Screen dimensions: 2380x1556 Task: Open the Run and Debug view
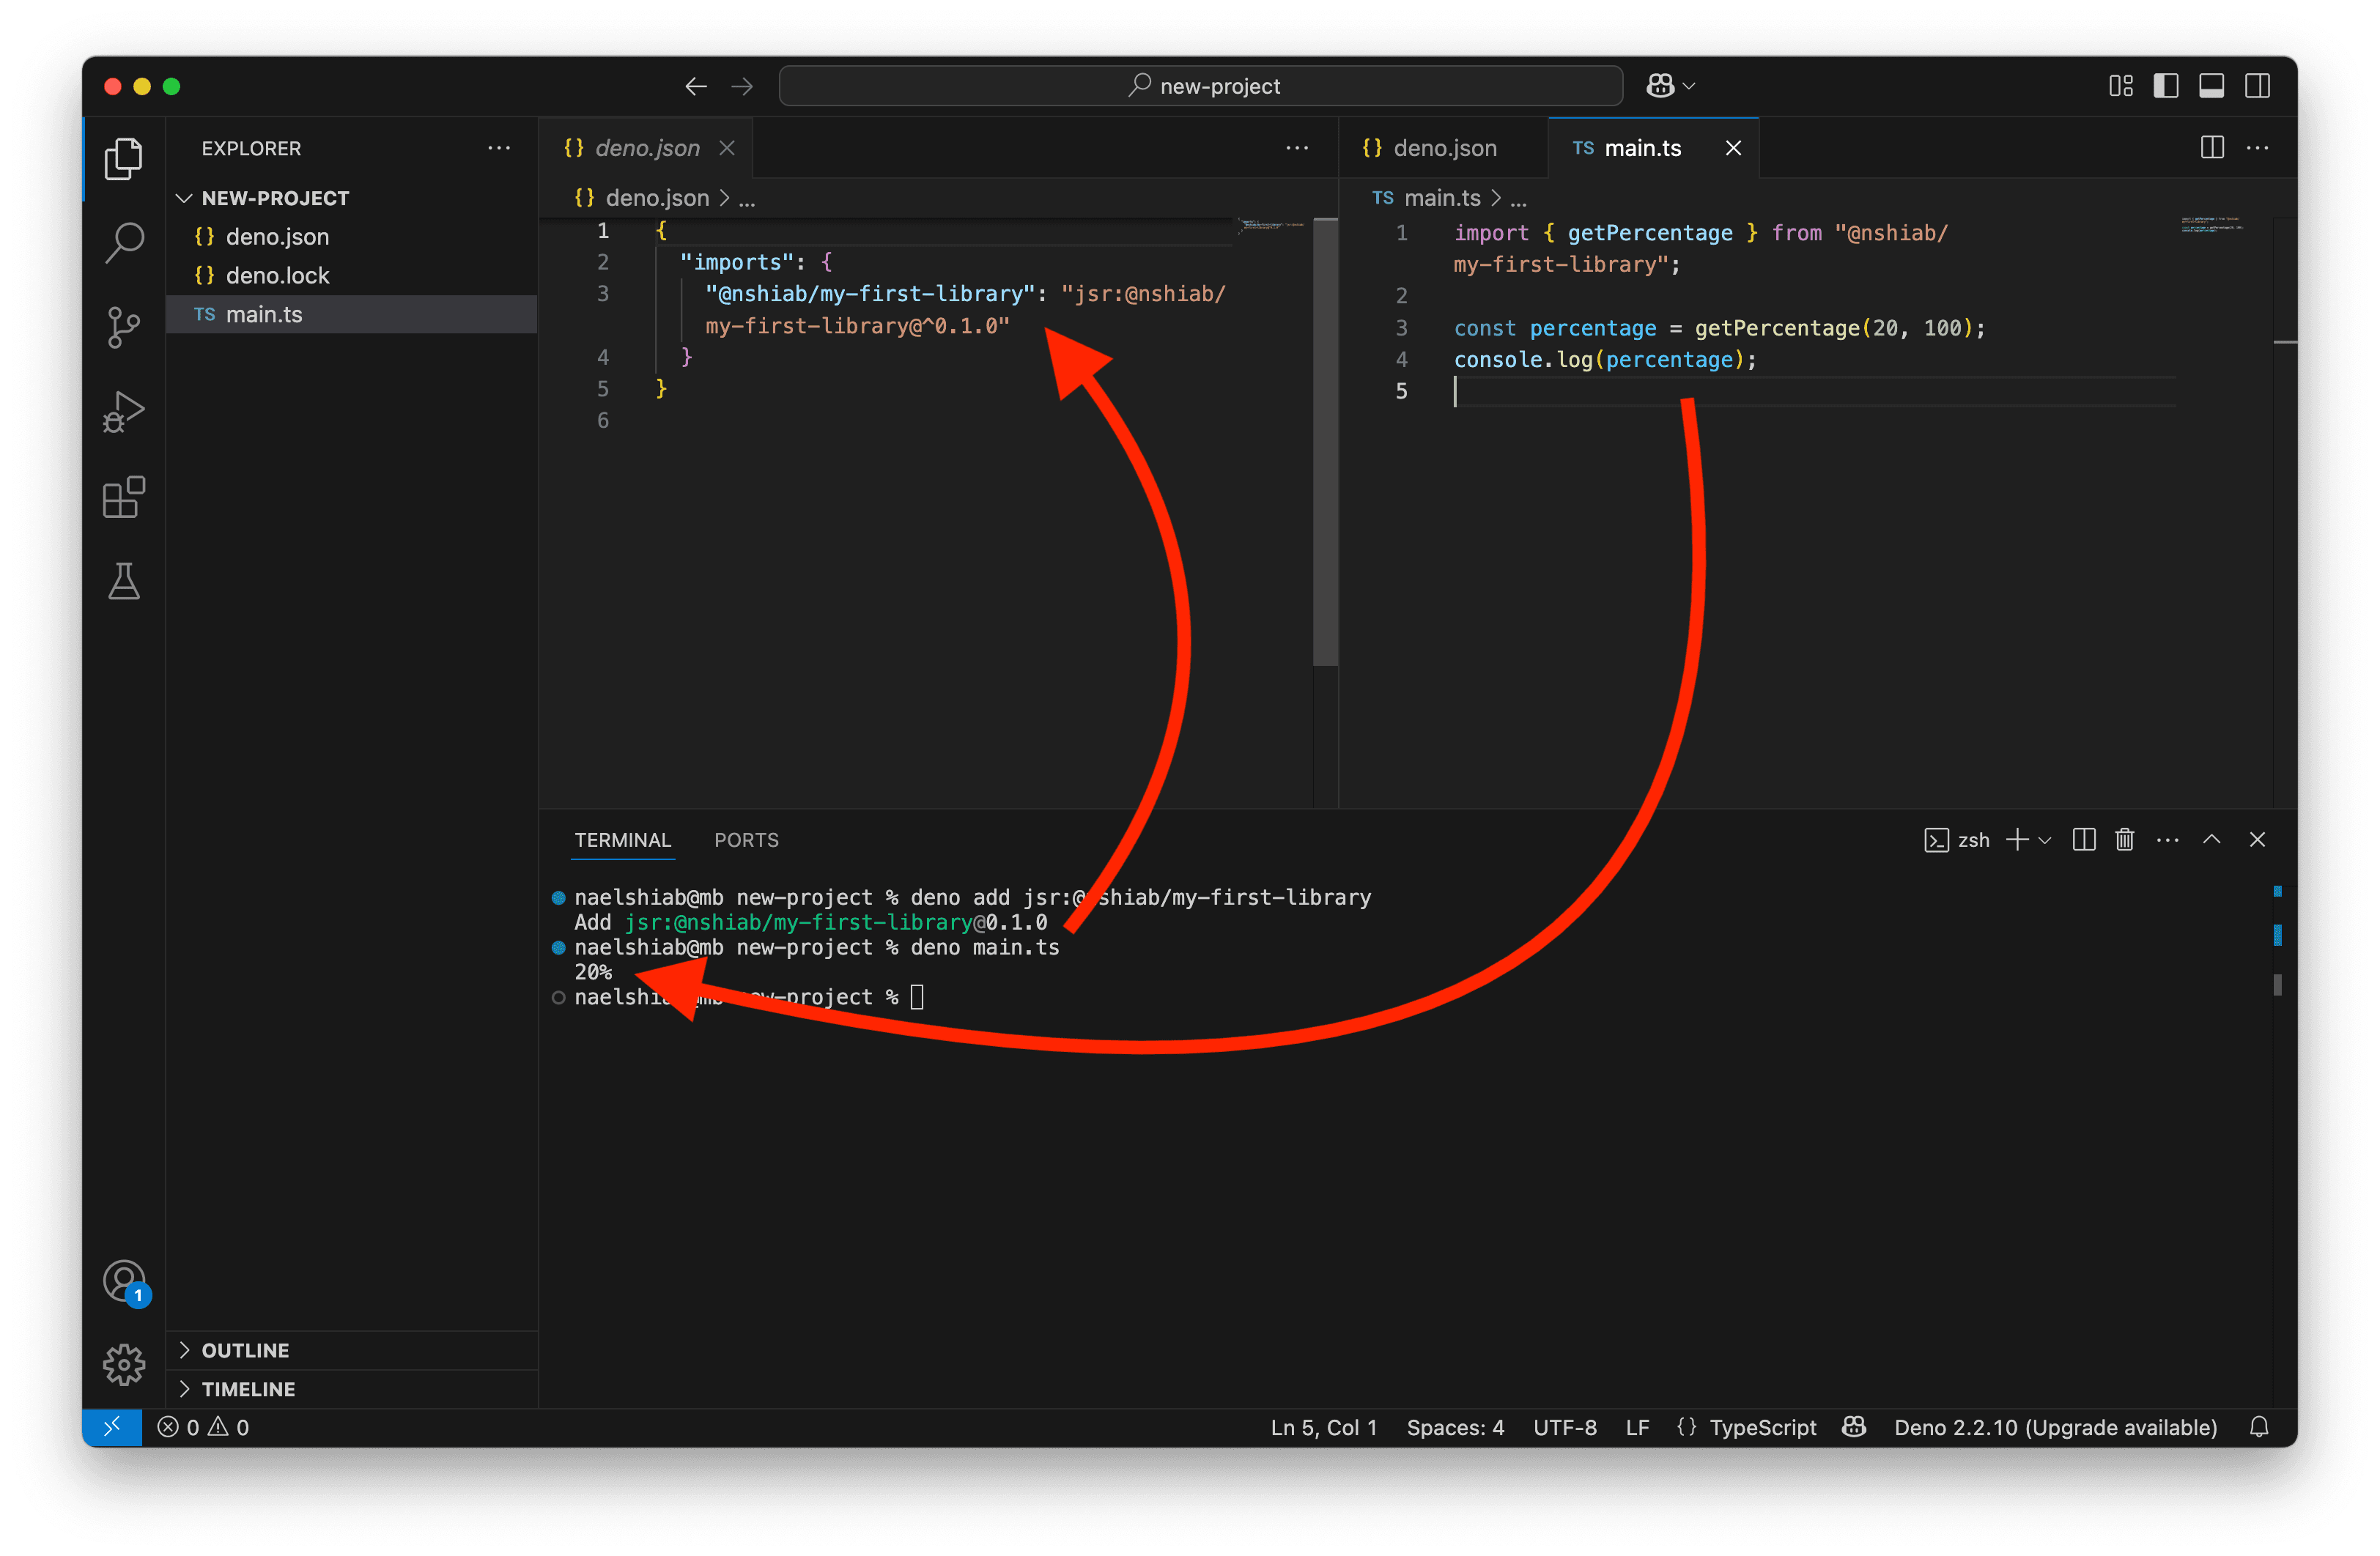[124, 412]
